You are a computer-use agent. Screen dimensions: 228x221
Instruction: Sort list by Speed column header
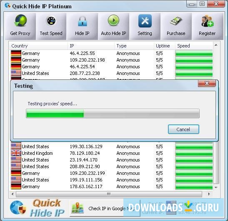pos(194,46)
